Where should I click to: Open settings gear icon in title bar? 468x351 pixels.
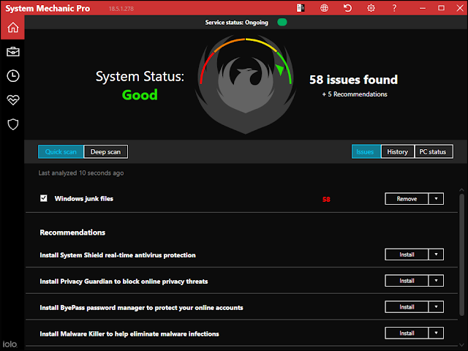point(371,8)
